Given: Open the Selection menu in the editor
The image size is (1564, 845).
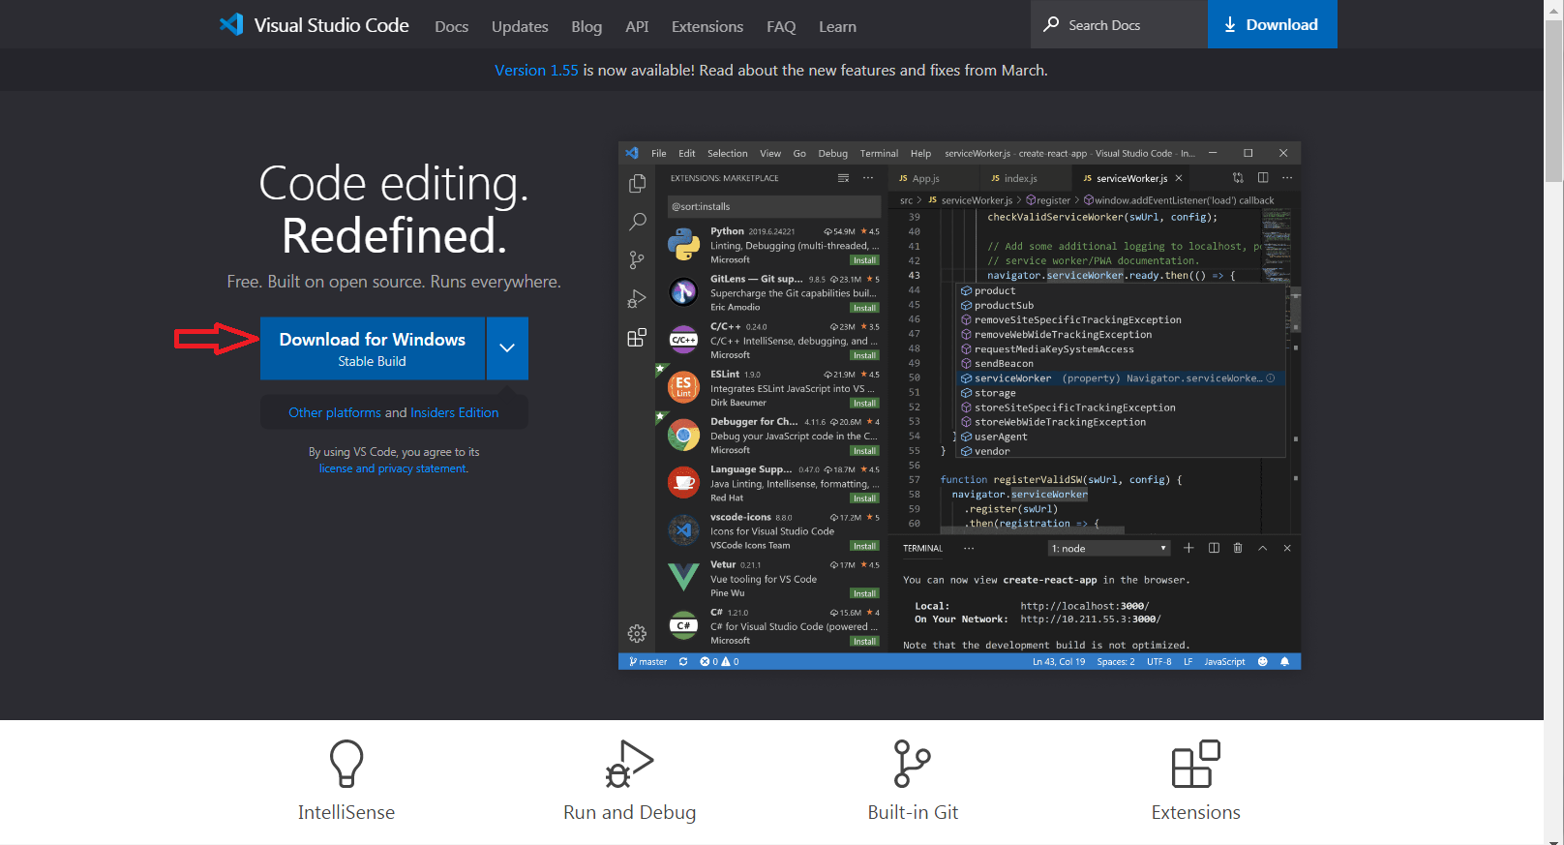Looking at the screenshot, I should click(x=728, y=153).
